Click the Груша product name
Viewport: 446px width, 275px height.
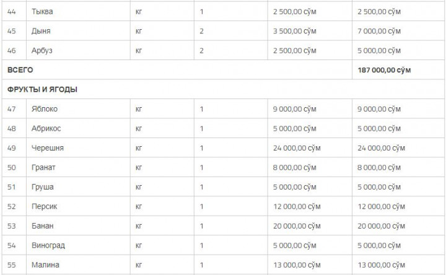(x=42, y=187)
